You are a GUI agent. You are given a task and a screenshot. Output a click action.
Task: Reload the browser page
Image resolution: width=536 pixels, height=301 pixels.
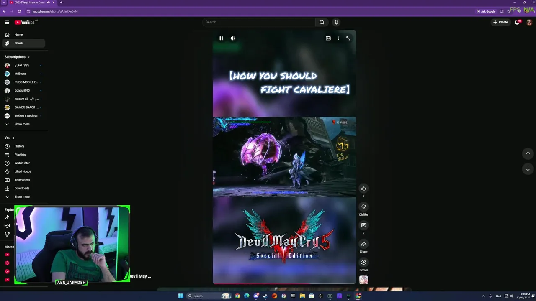19,11
